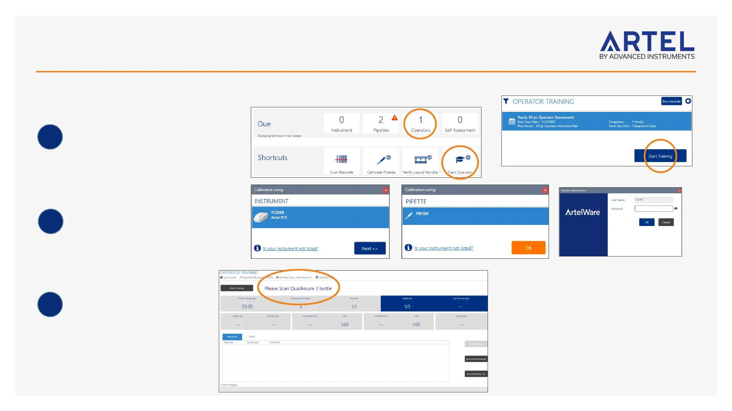Image resolution: width=732 pixels, height=411 pixels.
Task: Click the User Name field showing SusieB
Action: pos(653,200)
